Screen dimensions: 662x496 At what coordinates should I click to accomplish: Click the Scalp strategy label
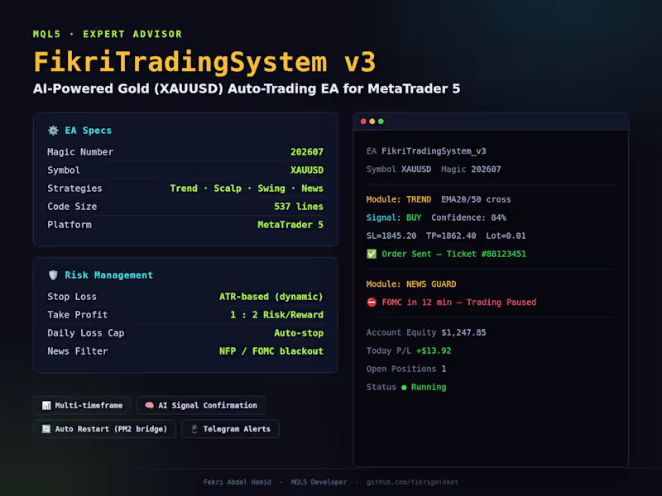pyautogui.click(x=228, y=188)
